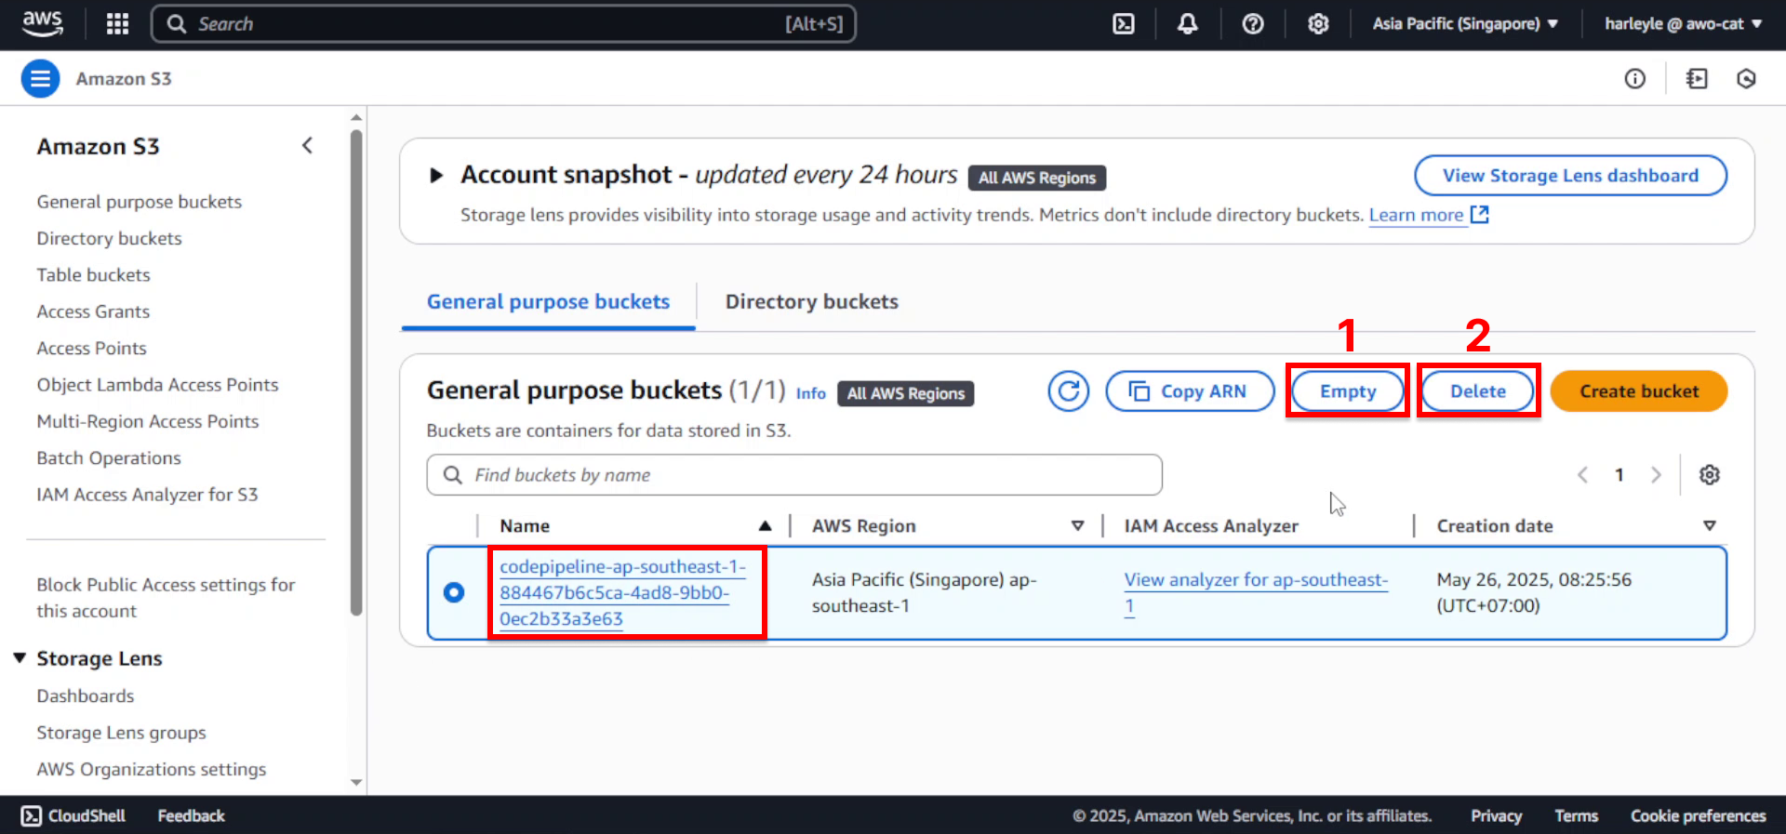
Task: Open Storage Lens groups
Action: tap(122, 733)
